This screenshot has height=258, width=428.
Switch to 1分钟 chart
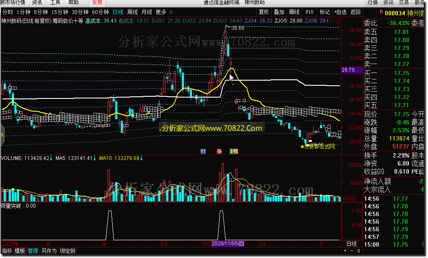point(23,12)
